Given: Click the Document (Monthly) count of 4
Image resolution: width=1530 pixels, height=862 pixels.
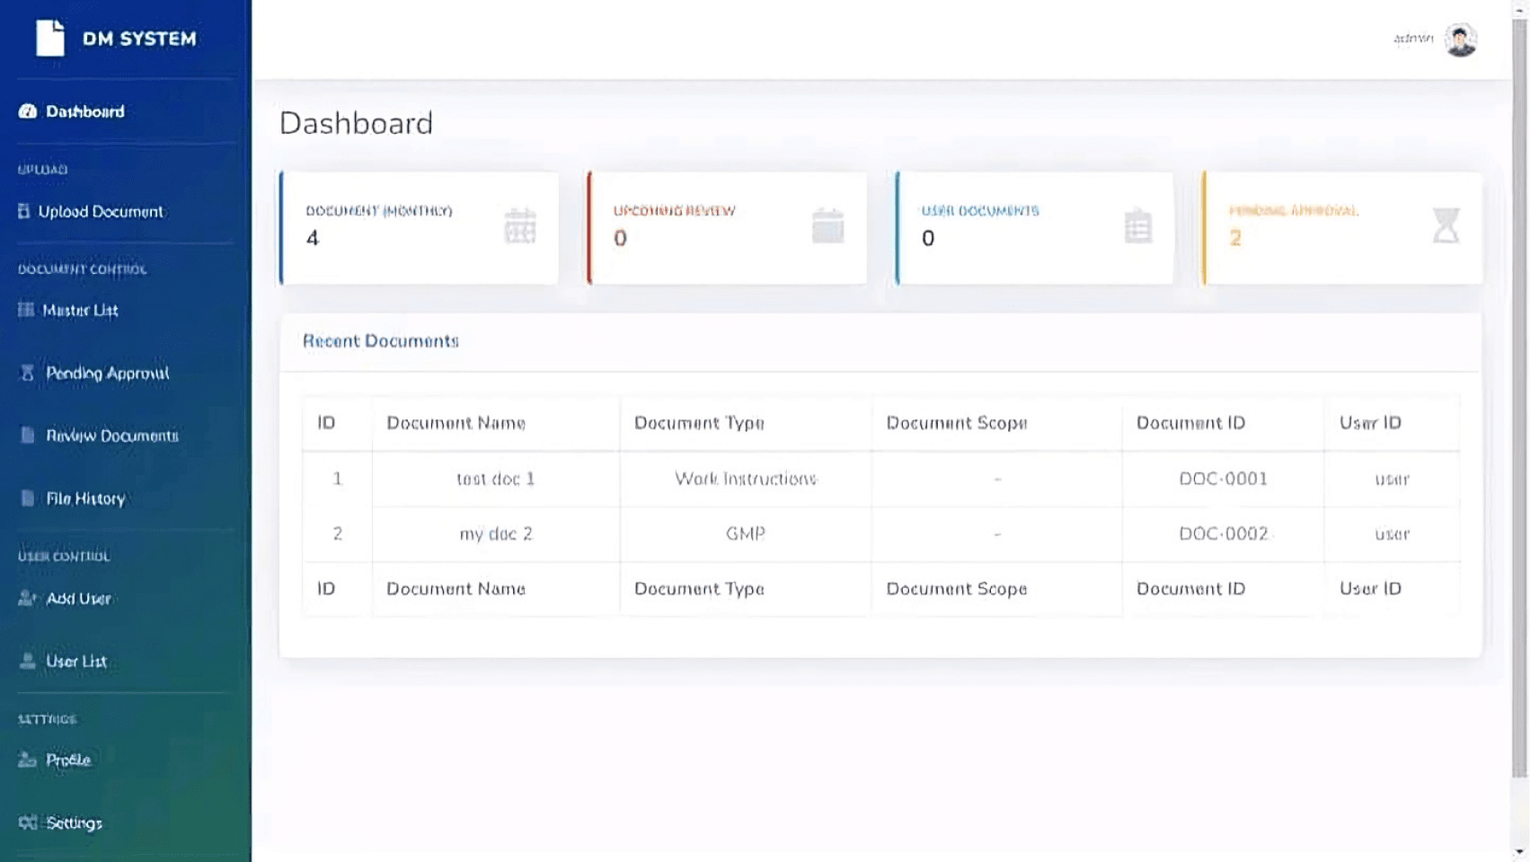Looking at the screenshot, I should click(313, 238).
